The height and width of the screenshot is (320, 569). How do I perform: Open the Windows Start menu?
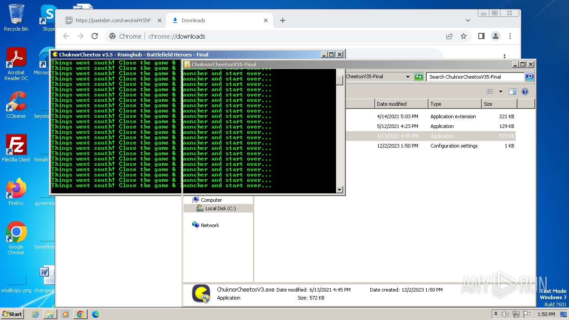point(12,314)
